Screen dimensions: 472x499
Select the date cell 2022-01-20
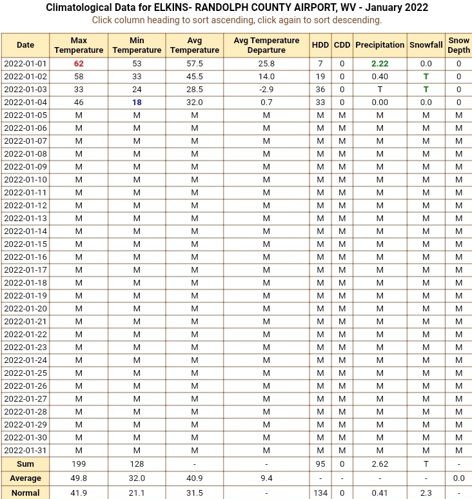(x=25, y=308)
